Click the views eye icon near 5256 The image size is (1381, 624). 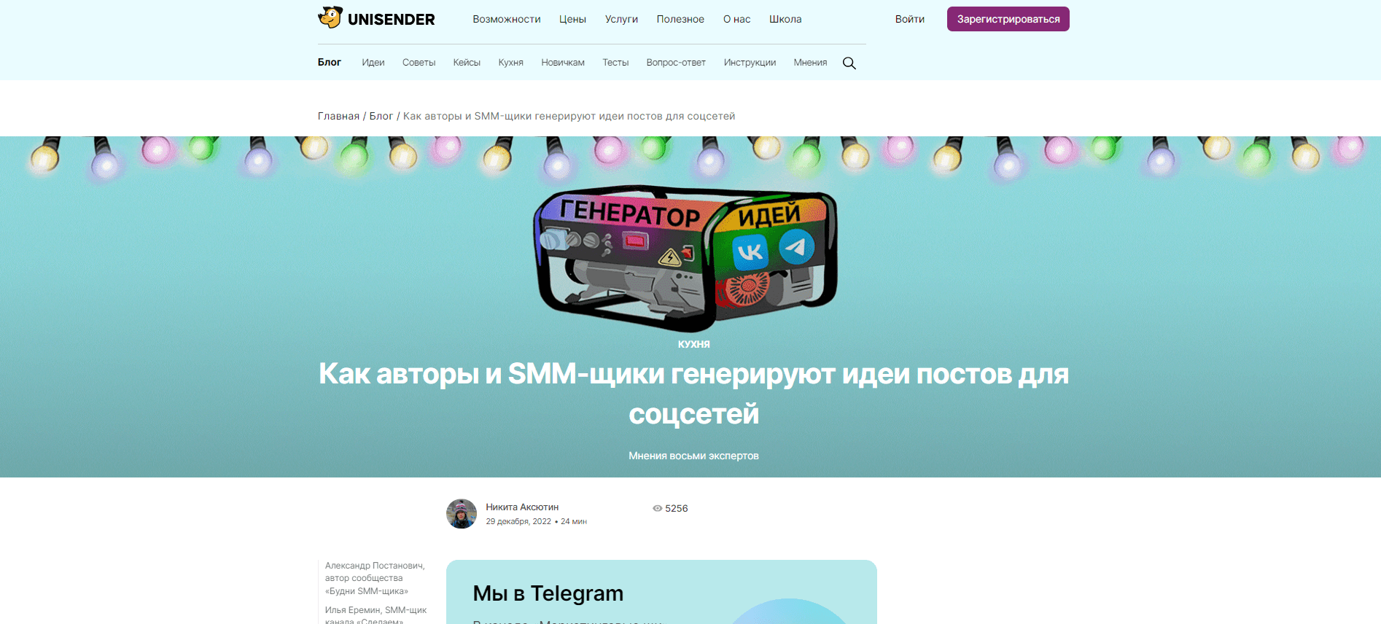(657, 509)
